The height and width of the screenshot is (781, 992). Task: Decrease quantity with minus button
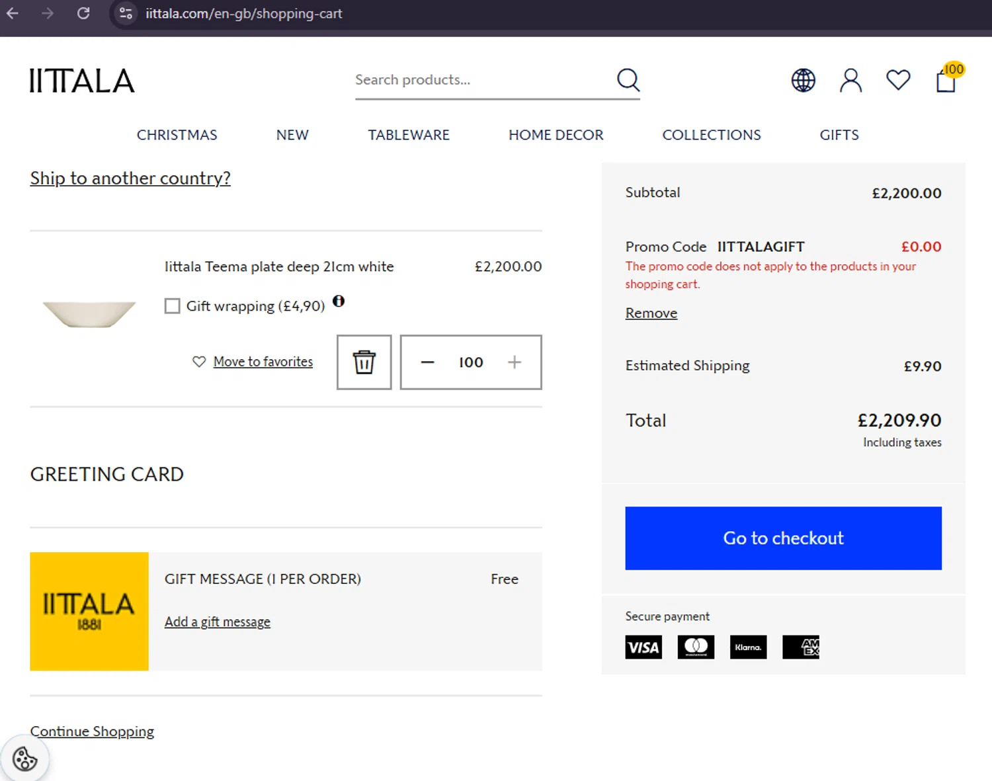tap(427, 362)
